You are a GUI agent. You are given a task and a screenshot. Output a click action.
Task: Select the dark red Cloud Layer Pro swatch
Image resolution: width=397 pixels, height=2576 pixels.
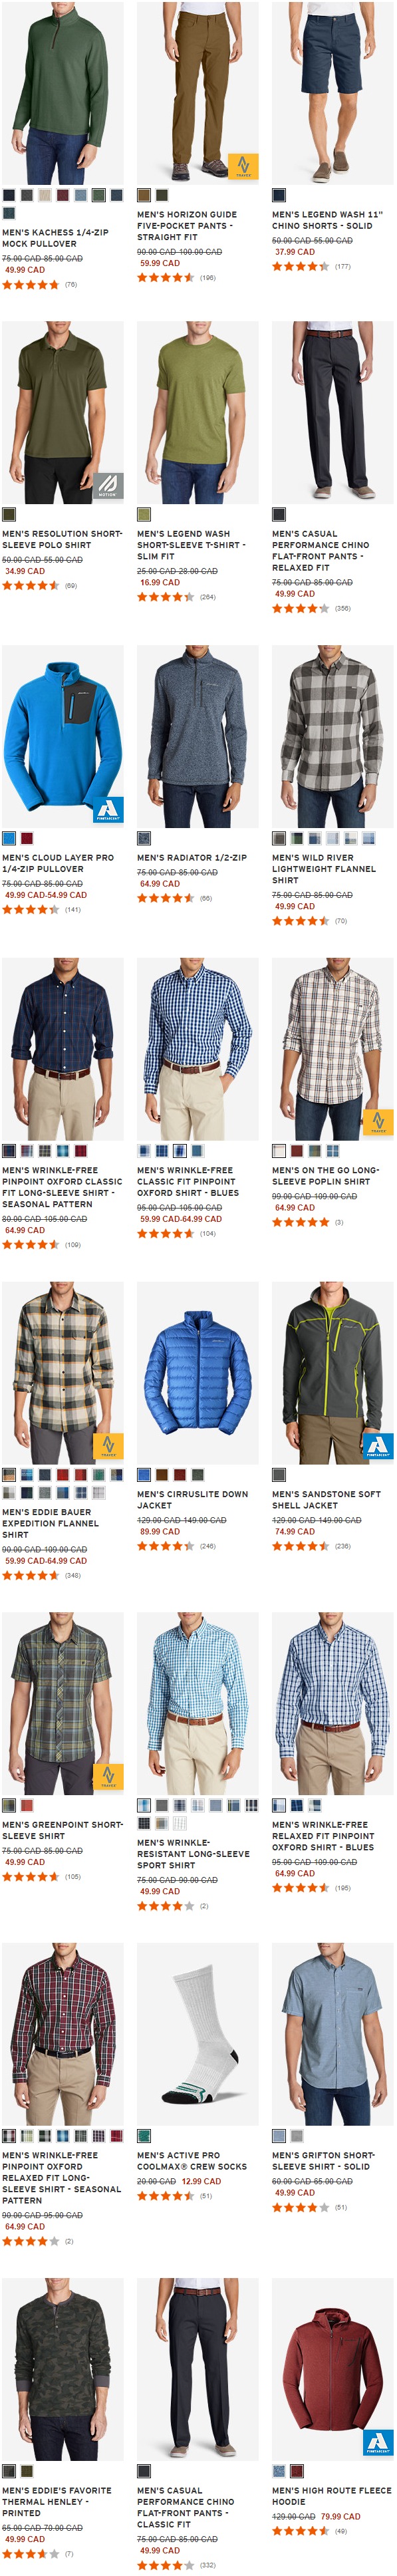(27, 838)
